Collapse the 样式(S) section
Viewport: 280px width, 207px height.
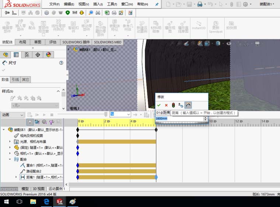pyautogui.click(x=58, y=91)
